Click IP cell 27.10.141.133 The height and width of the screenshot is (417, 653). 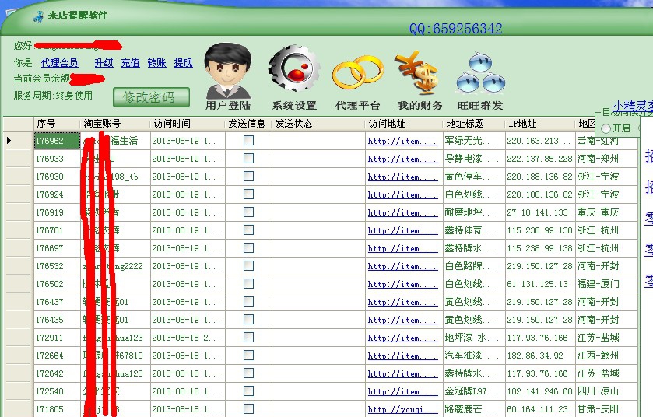[540, 212]
